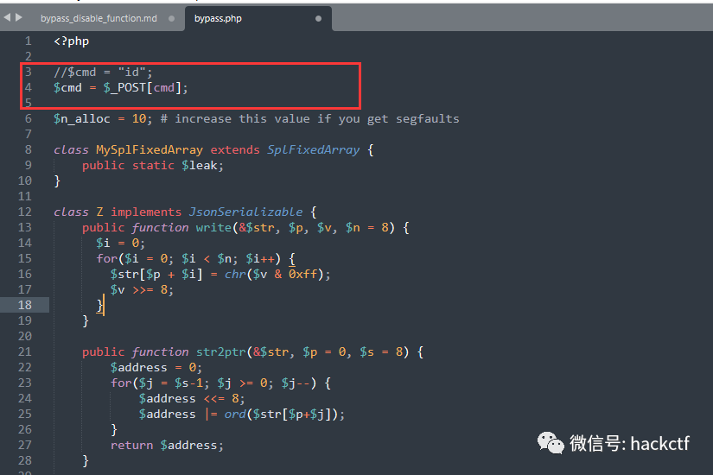Select line number 6 in the gutter

point(29,118)
